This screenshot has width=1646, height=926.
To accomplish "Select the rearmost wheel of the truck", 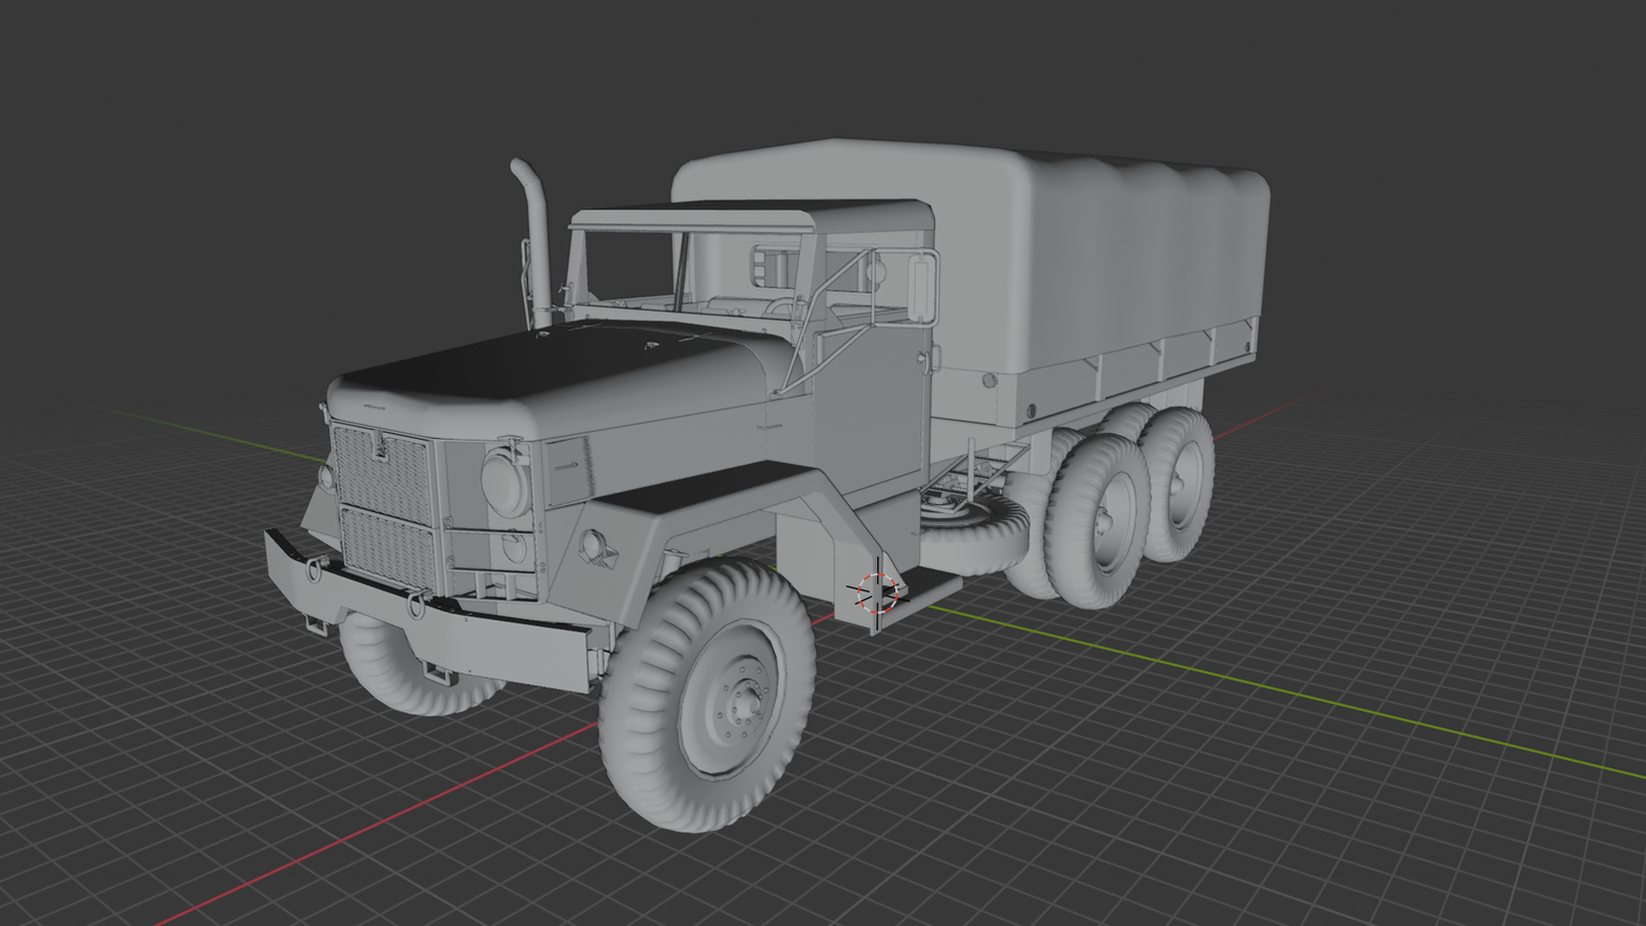I will point(1179,484).
